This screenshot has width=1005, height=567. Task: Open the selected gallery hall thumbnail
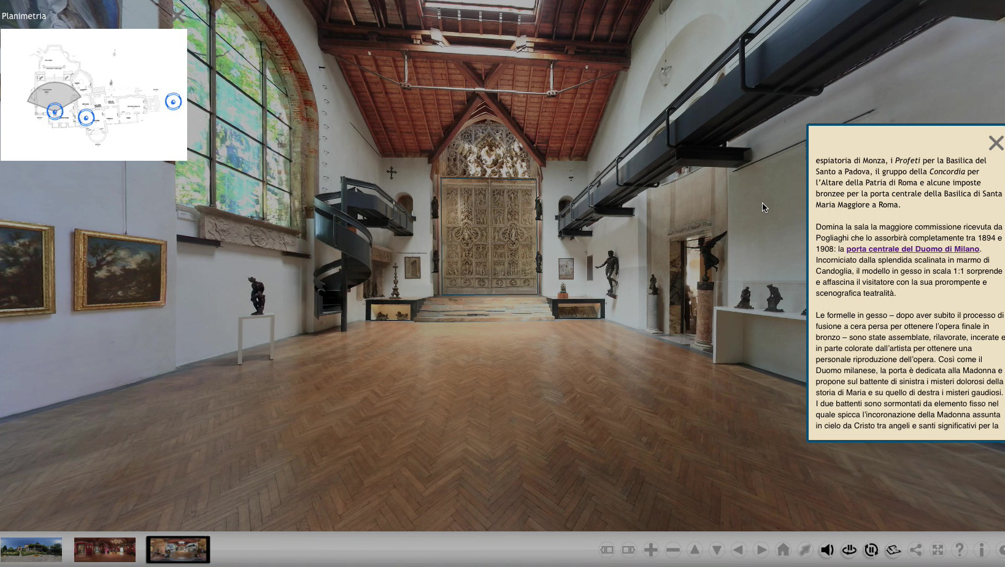click(178, 550)
